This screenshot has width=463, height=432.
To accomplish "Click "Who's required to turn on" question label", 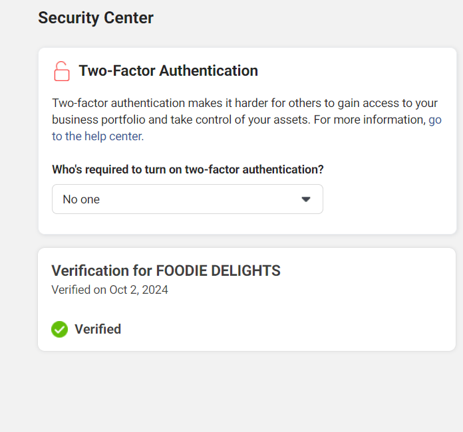I will tap(188, 169).
